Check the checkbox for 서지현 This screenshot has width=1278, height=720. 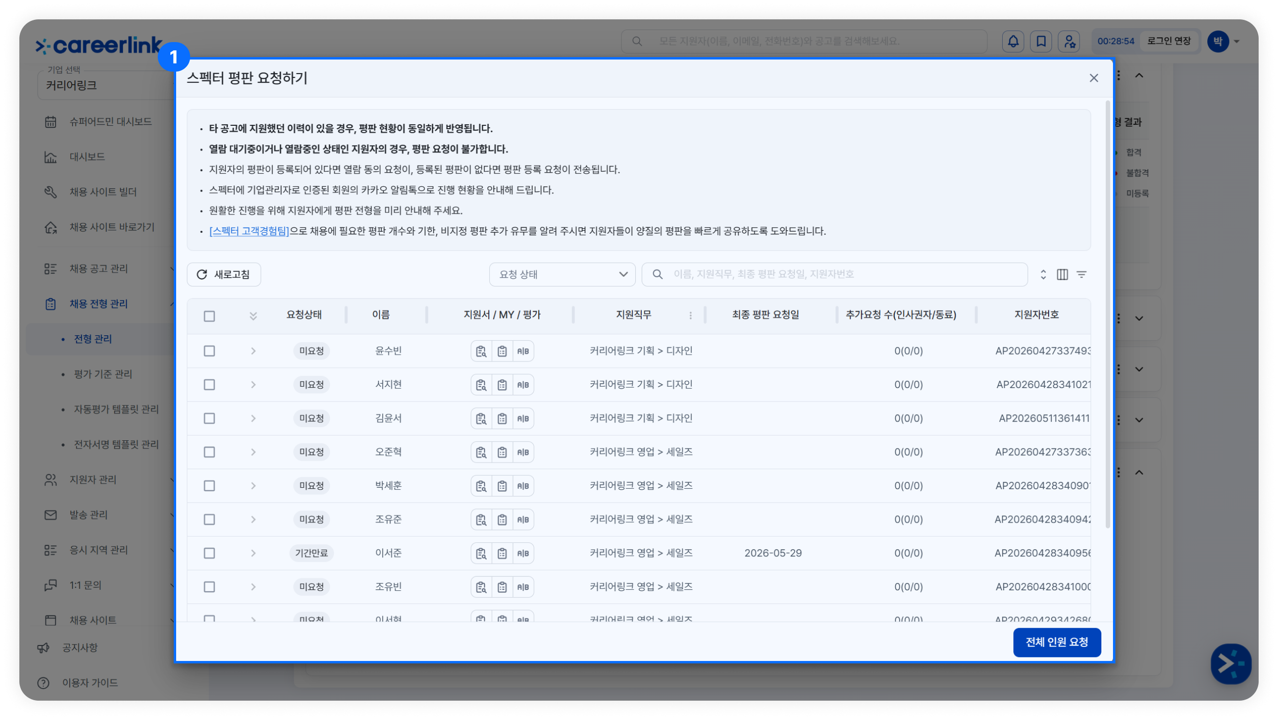pyautogui.click(x=210, y=385)
